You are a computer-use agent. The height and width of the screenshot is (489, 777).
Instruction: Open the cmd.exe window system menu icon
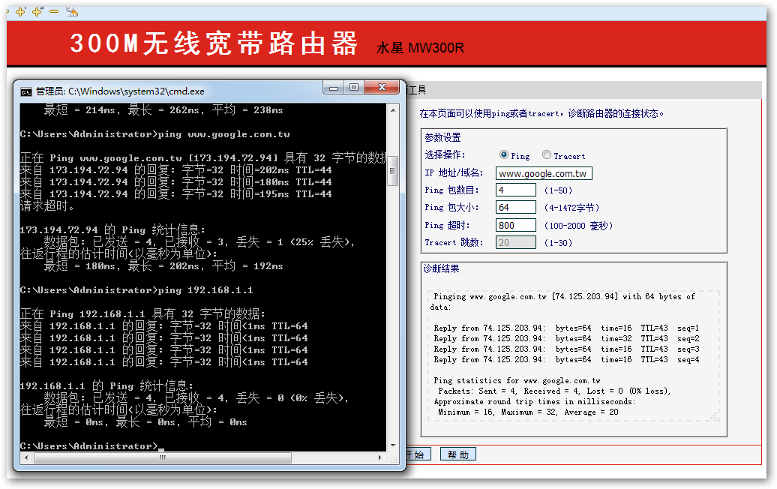coord(25,91)
